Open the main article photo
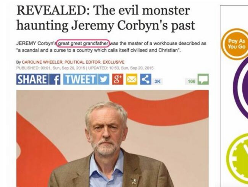The image size is (248, 187). (x=113, y=139)
